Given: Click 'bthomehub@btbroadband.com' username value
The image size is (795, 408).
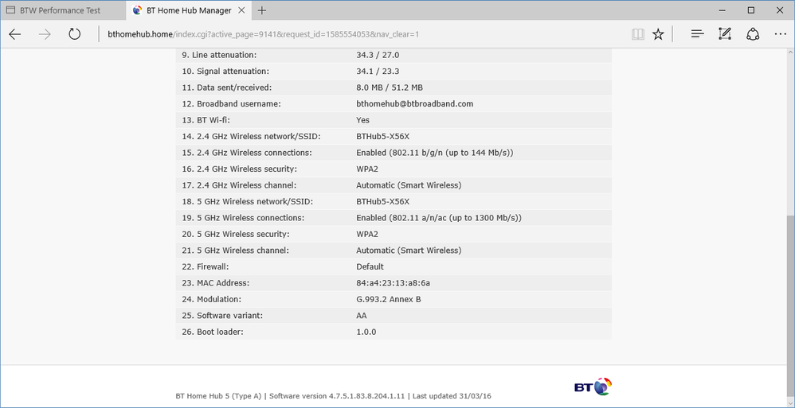Looking at the screenshot, I should coord(415,103).
